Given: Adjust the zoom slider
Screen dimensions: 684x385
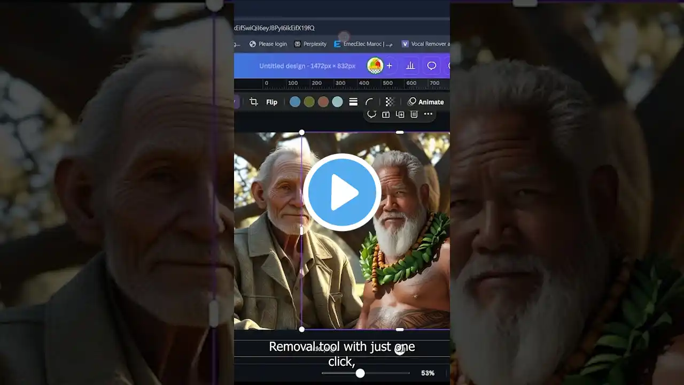Looking at the screenshot, I should (360, 373).
